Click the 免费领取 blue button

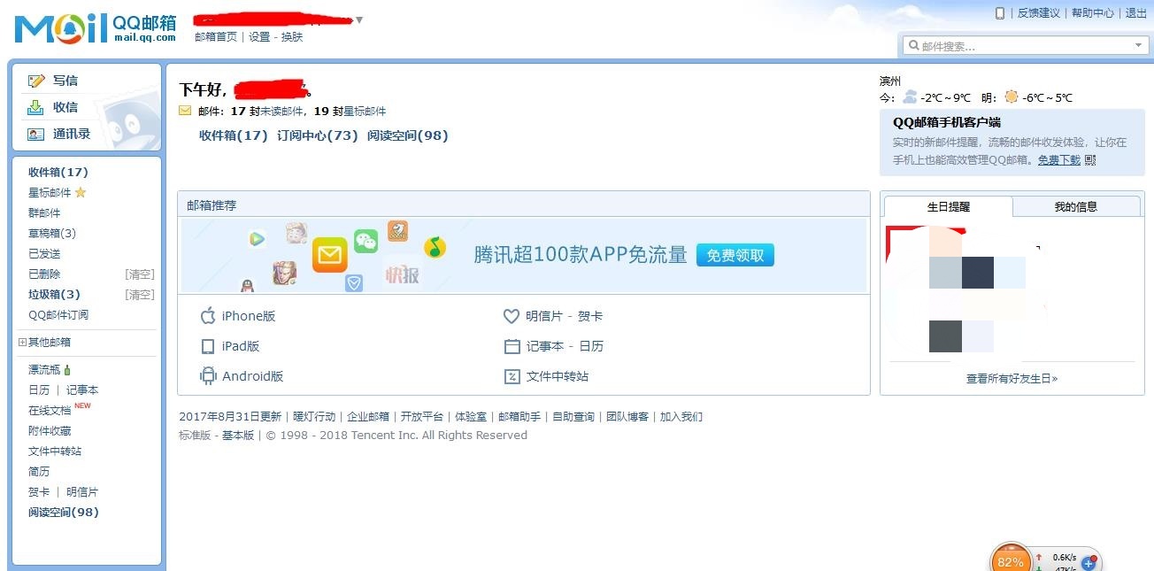point(735,254)
